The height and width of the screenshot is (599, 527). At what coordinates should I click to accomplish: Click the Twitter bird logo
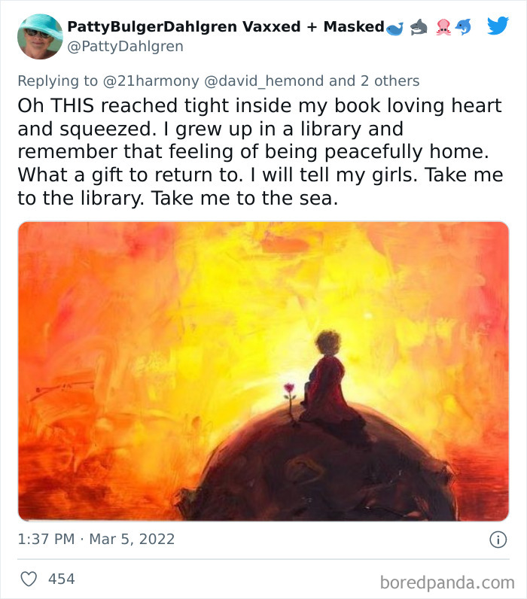click(498, 26)
